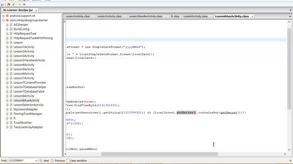
Task: Open the Find history dropdown arrow
Action: coord(36,161)
